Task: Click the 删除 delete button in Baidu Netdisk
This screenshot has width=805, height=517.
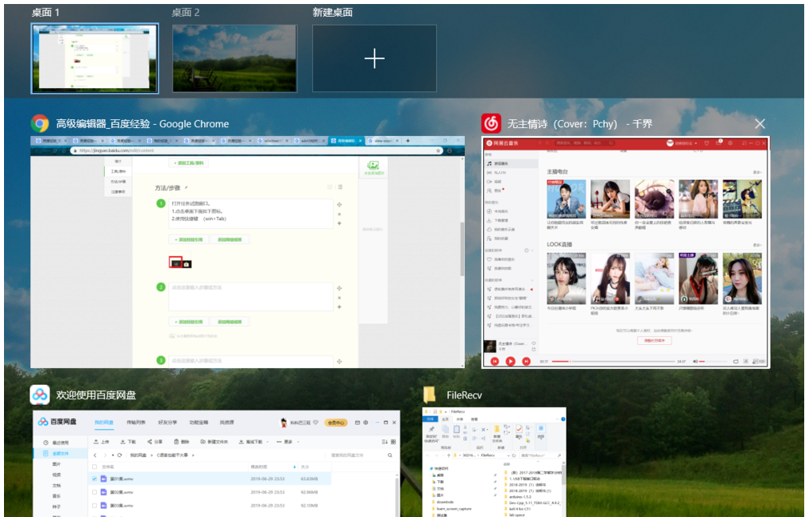Action: (x=181, y=442)
